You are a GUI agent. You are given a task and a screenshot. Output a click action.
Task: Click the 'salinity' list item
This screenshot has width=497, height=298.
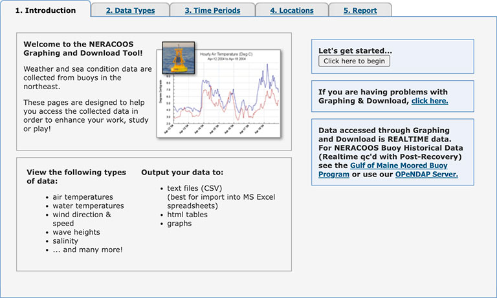[65, 241]
